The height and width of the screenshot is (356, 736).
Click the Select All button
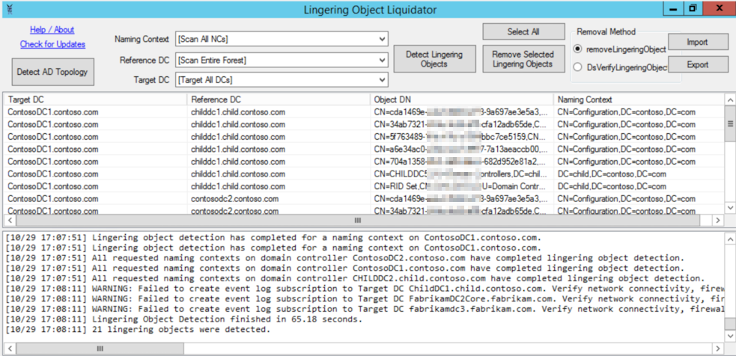(523, 32)
